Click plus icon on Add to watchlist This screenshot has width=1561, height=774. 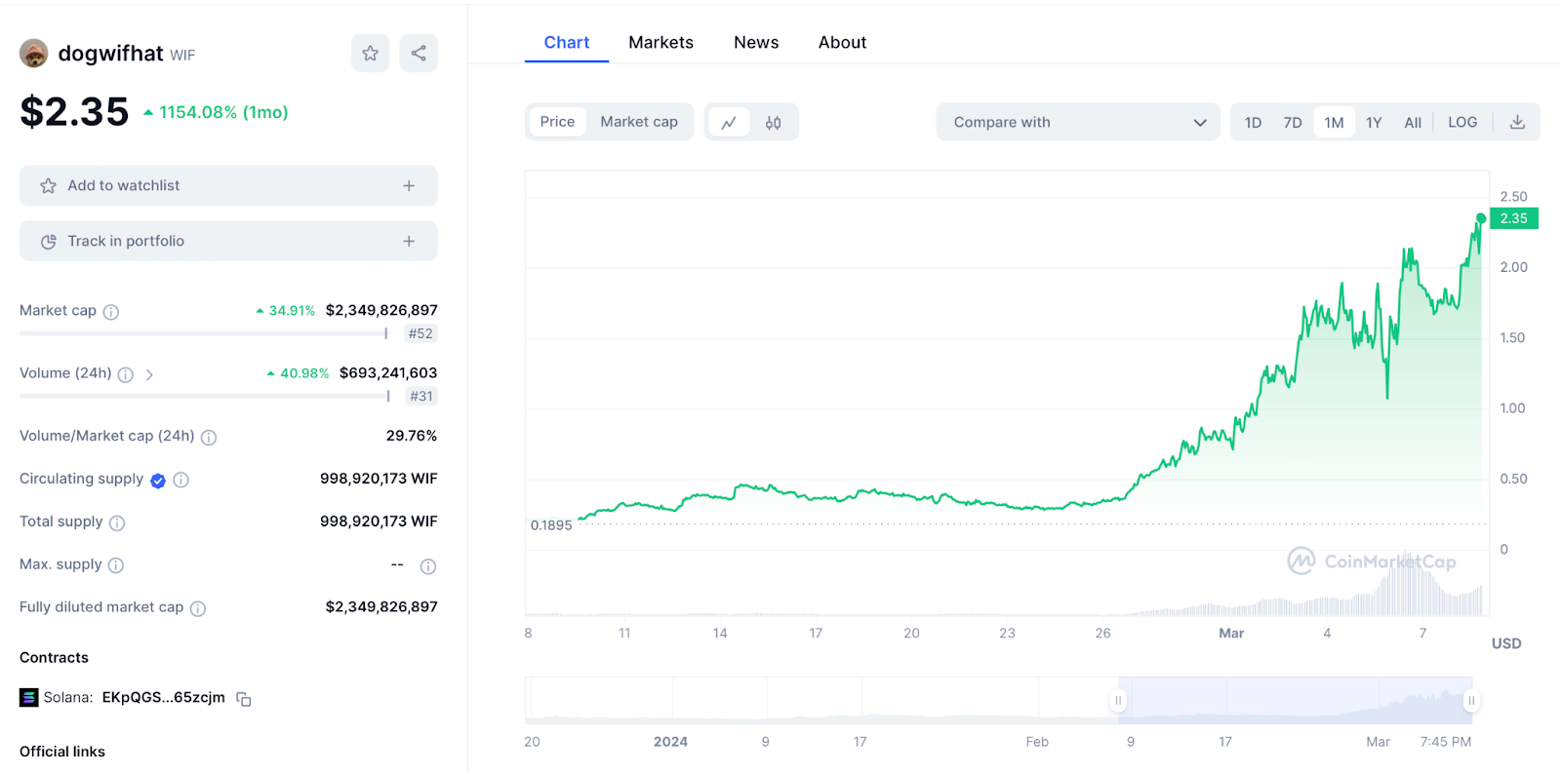[409, 185]
